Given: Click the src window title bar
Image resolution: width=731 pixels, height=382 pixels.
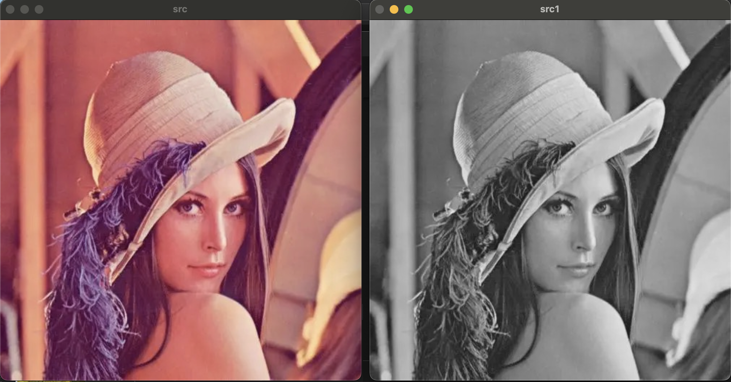Looking at the screenshot, I should 180,9.
